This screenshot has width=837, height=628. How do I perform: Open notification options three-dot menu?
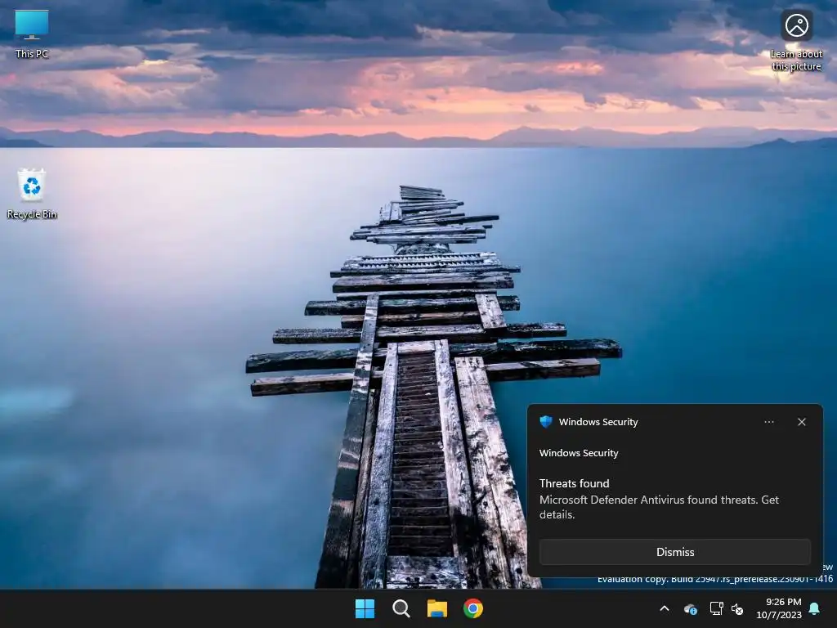(769, 422)
